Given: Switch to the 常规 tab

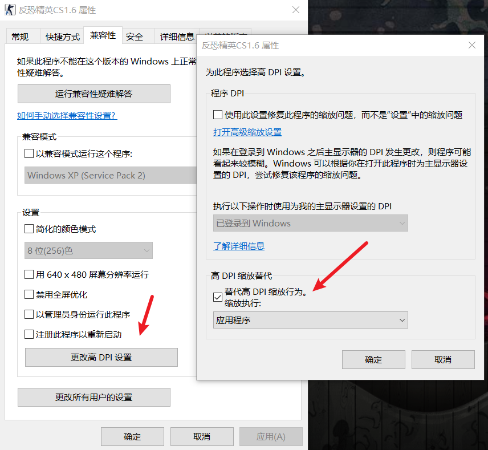Looking at the screenshot, I should [20, 37].
